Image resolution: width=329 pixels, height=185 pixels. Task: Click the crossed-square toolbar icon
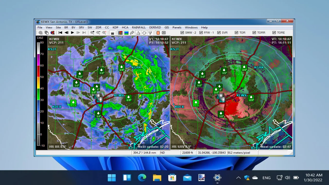[x=164, y=33]
